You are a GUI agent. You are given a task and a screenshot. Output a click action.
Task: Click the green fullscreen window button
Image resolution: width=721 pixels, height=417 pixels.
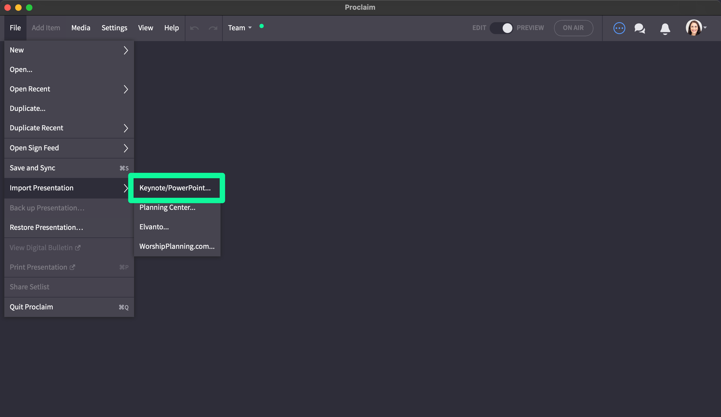pyautogui.click(x=29, y=8)
